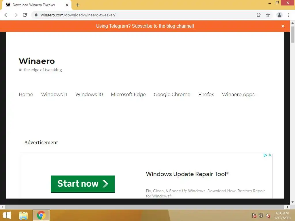Close the advertisement with the X
This screenshot has width=295, height=221.
(270, 155)
